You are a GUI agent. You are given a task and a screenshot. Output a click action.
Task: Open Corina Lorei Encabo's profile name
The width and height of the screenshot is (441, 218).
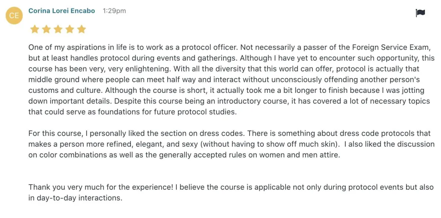62,11
